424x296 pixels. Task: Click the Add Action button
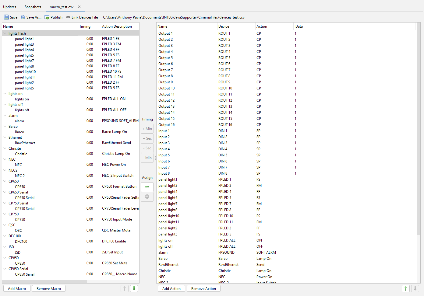click(x=171, y=289)
